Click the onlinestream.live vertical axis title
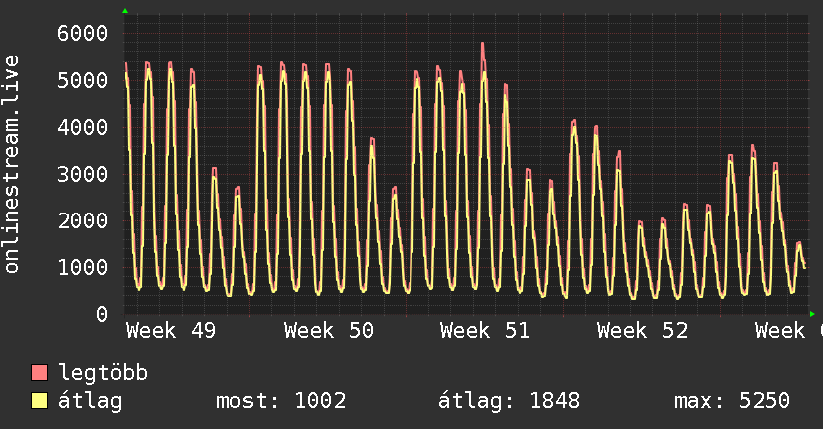This screenshot has width=823, height=429. click(x=13, y=165)
